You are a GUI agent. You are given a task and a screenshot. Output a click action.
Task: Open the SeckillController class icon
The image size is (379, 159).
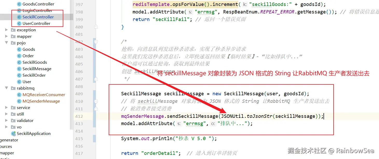click(19, 17)
